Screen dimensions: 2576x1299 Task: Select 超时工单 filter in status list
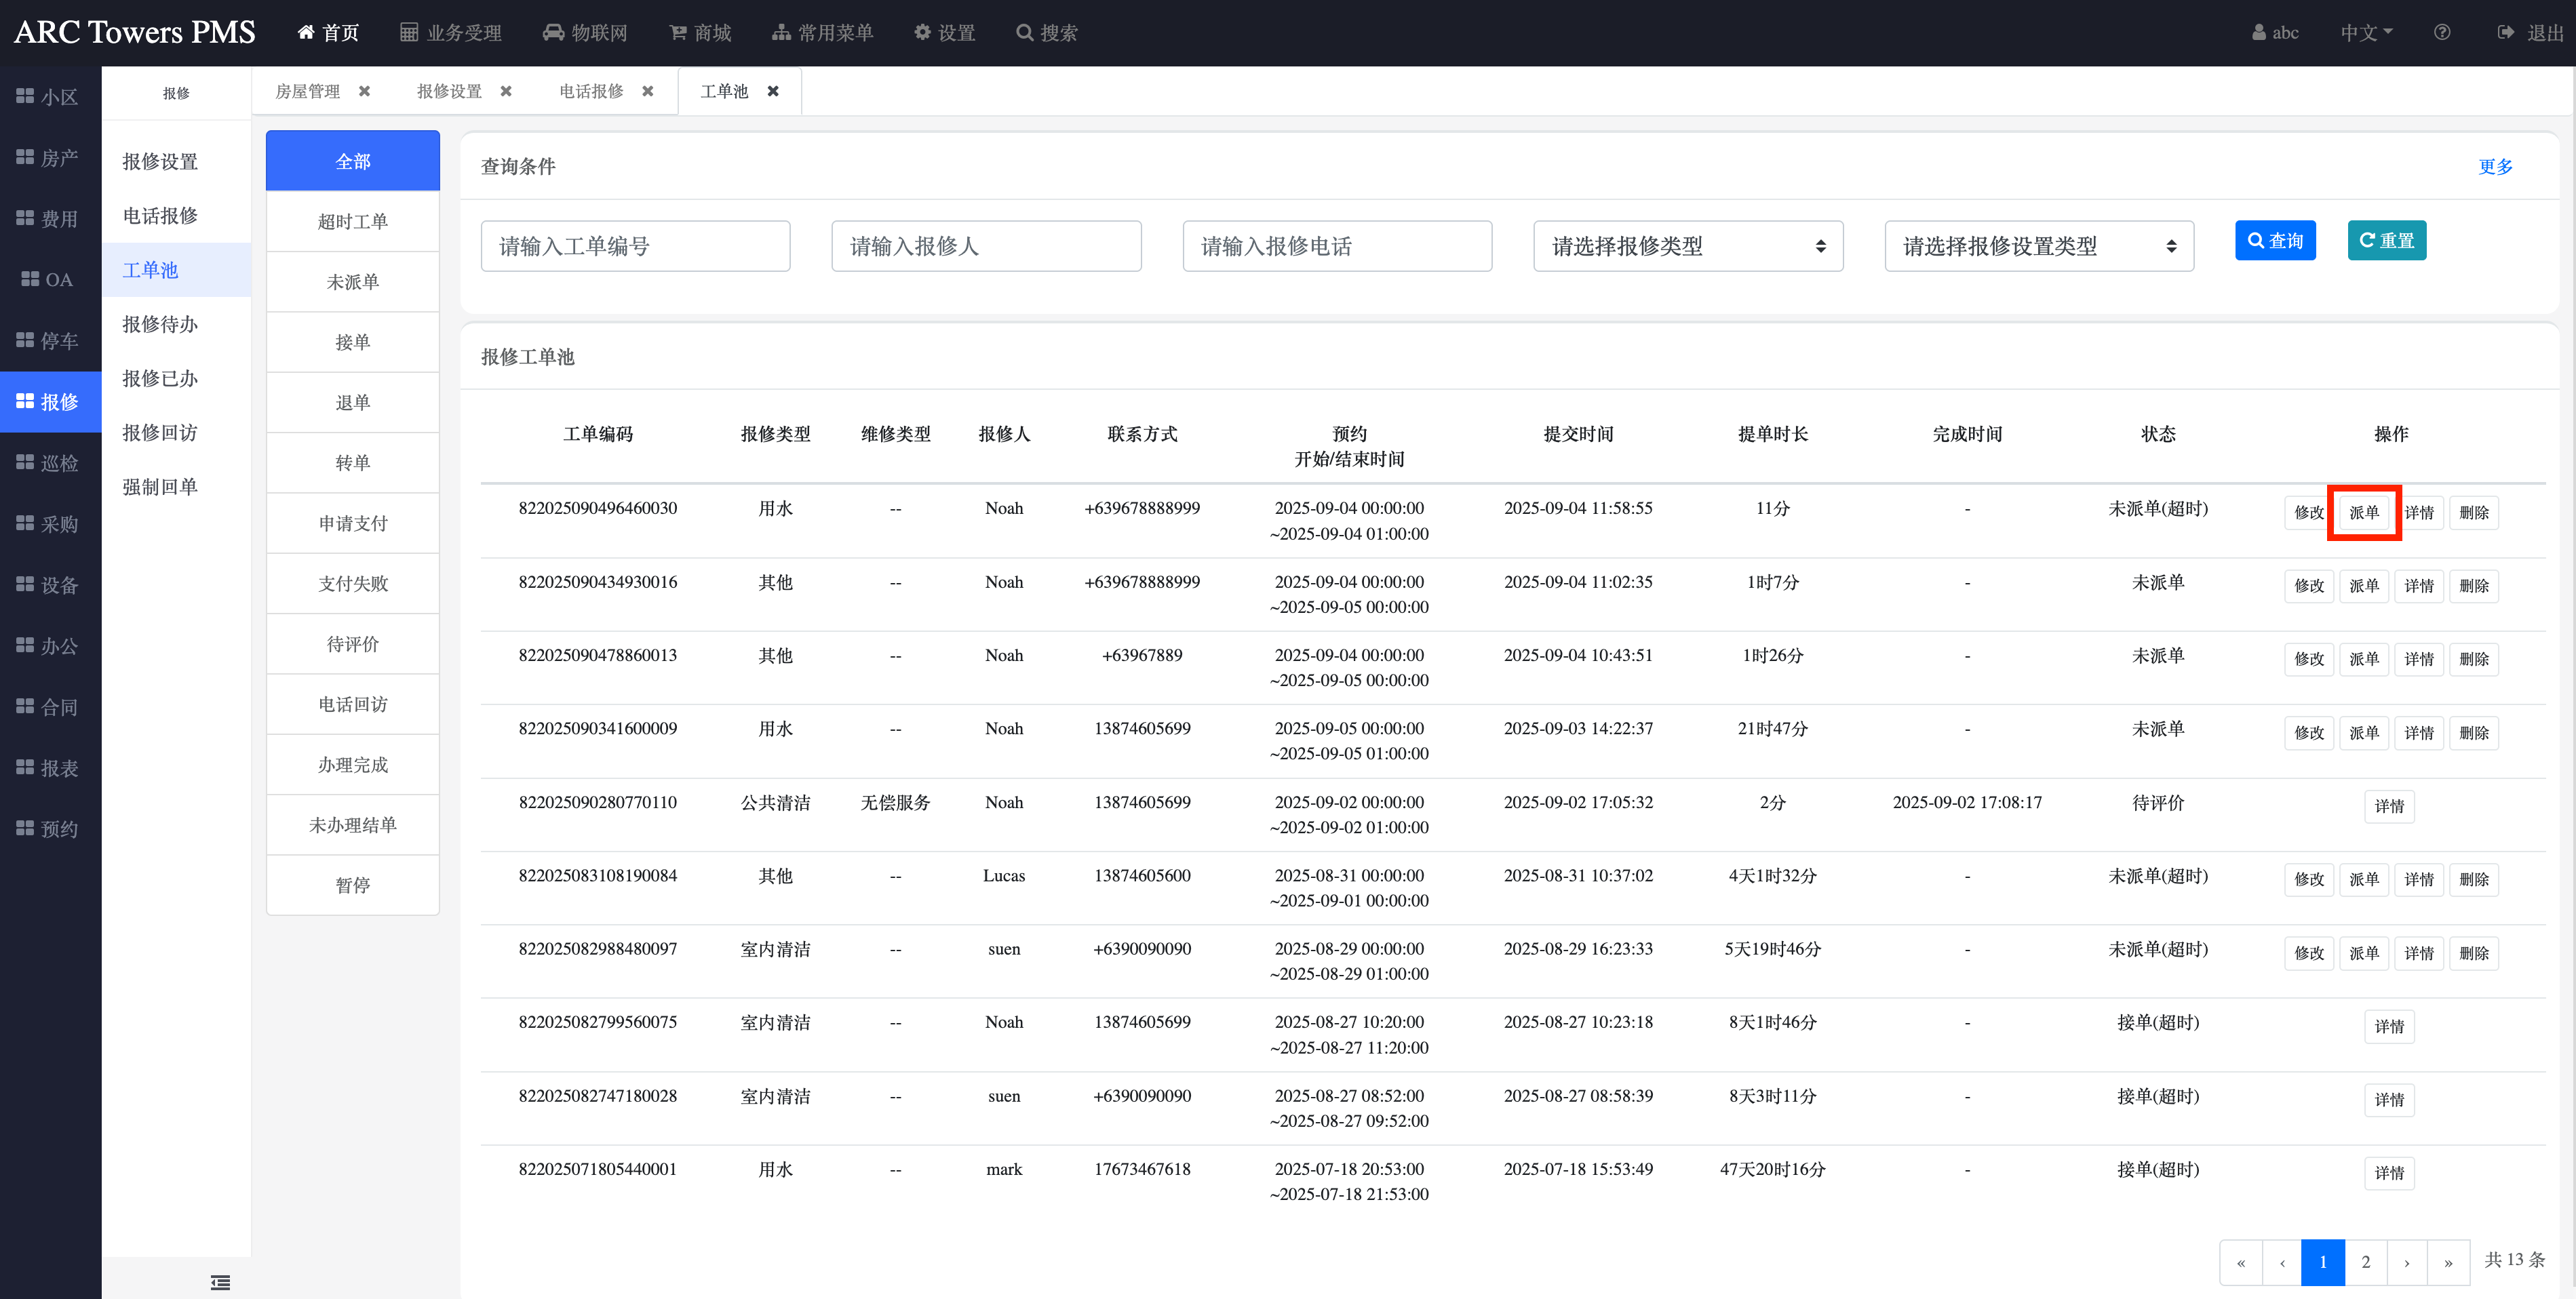click(352, 221)
